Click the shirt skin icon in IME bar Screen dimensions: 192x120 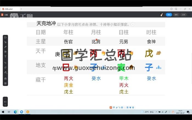[x=130, y=107]
